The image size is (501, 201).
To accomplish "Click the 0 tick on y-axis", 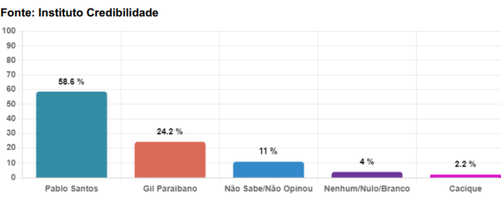I will click(x=13, y=178).
